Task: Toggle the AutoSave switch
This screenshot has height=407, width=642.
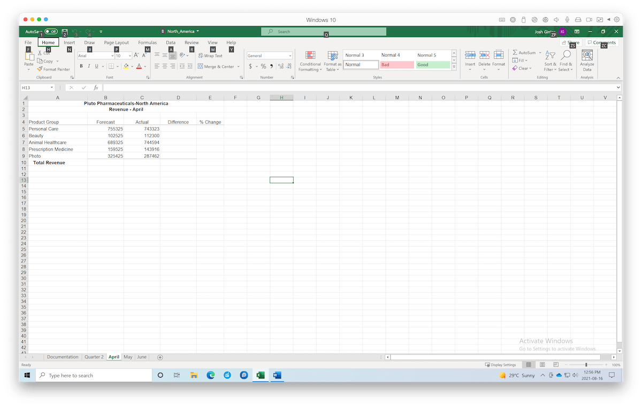Action: 51,32
